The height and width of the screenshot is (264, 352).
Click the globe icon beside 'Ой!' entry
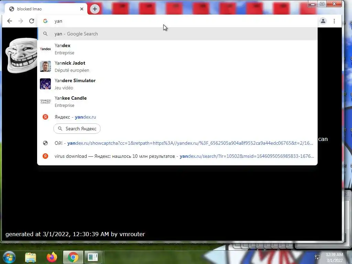[x=45, y=143]
